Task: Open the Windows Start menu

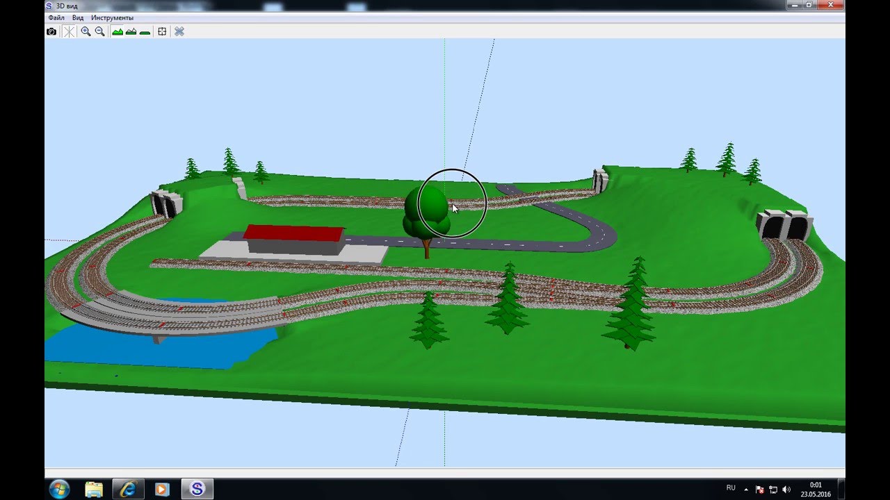Action: (x=59, y=489)
